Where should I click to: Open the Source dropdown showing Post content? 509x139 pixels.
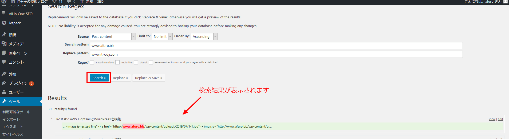[x=113, y=36]
